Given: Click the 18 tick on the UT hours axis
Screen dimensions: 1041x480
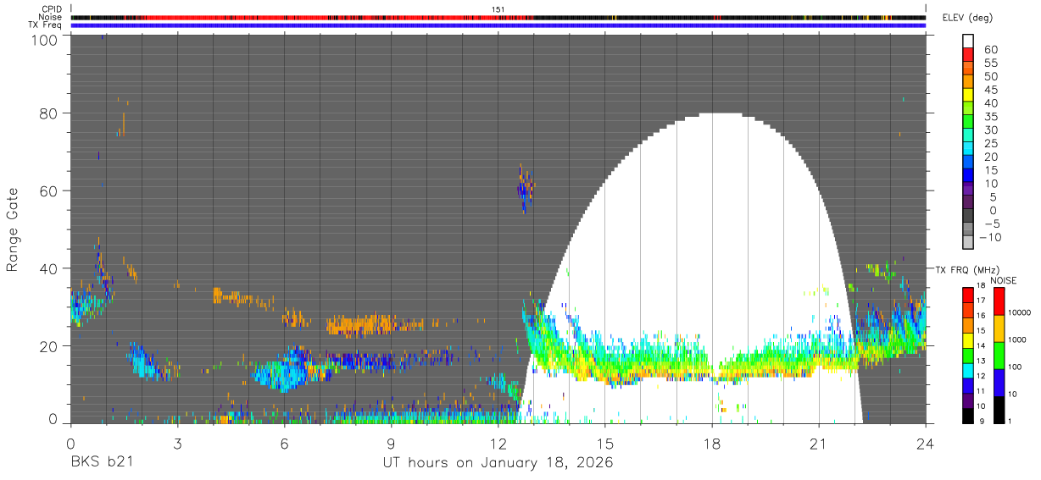Looking at the screenshot, I should click(712, 443).
